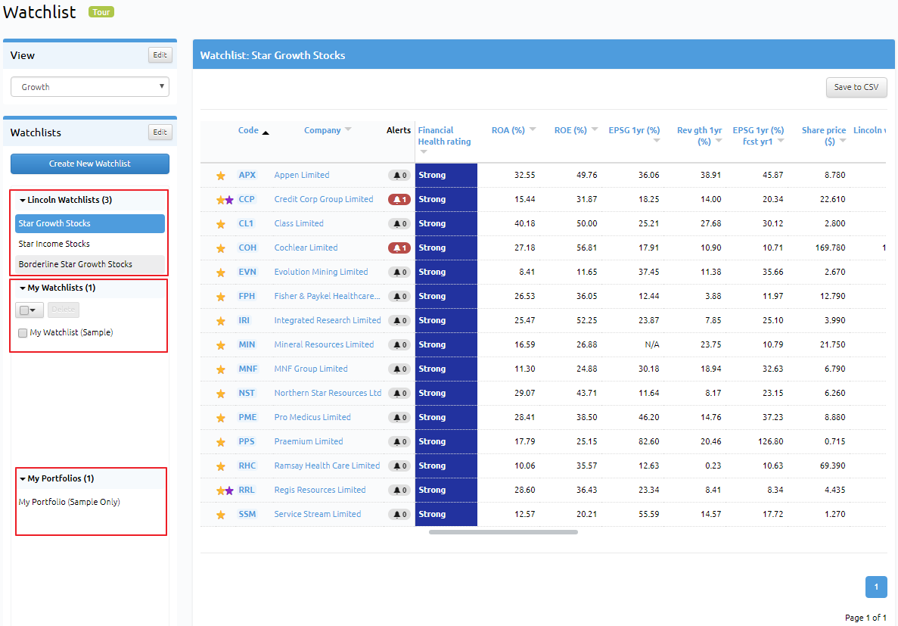Click the star icon for FPH row
The image size is (898, 626).
click(220, 297)
